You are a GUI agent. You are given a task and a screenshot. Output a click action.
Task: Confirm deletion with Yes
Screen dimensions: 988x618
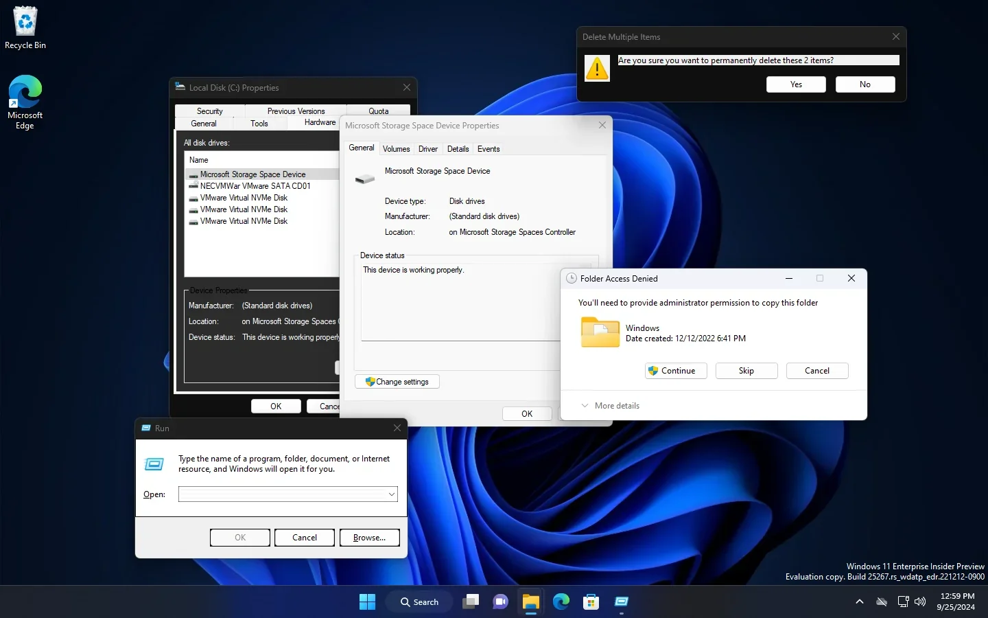tap(796, 84)
